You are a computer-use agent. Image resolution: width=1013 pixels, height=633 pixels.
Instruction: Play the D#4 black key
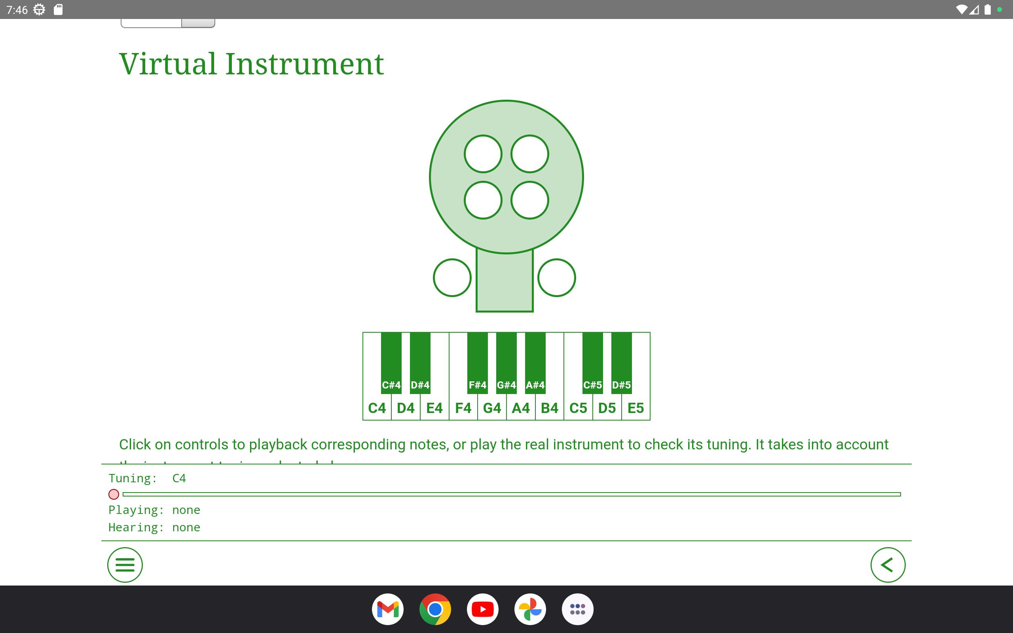coord(420,363)
